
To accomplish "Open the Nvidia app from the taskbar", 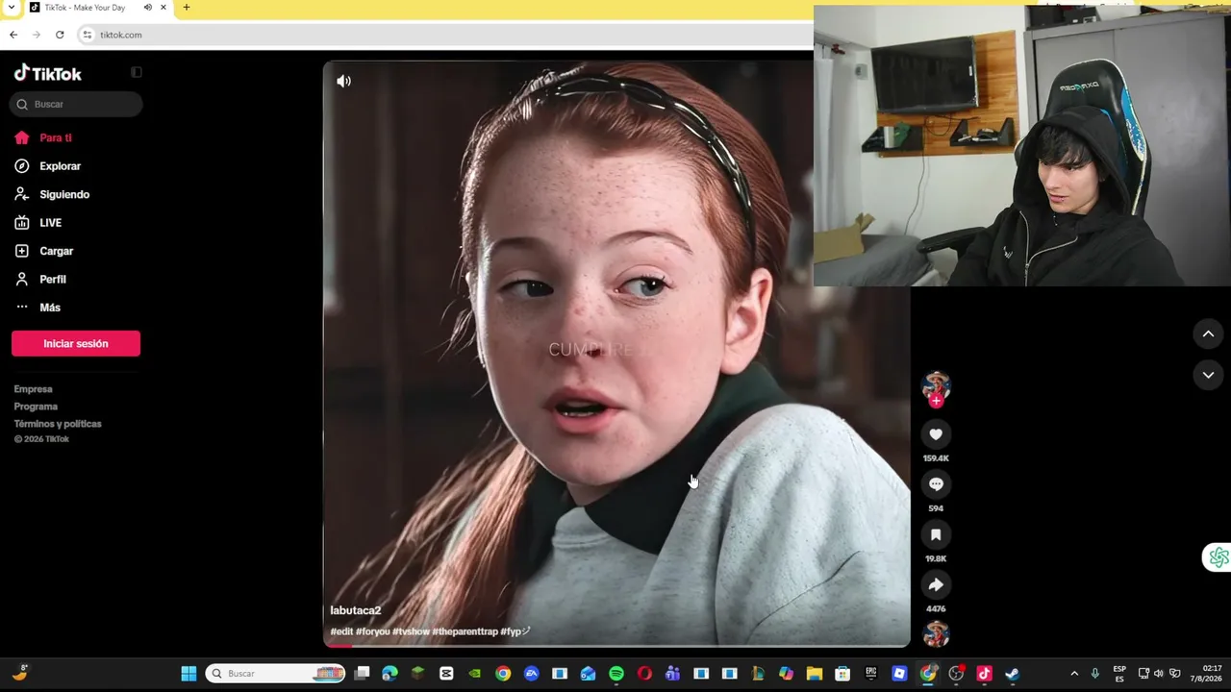I will [474, 674].
